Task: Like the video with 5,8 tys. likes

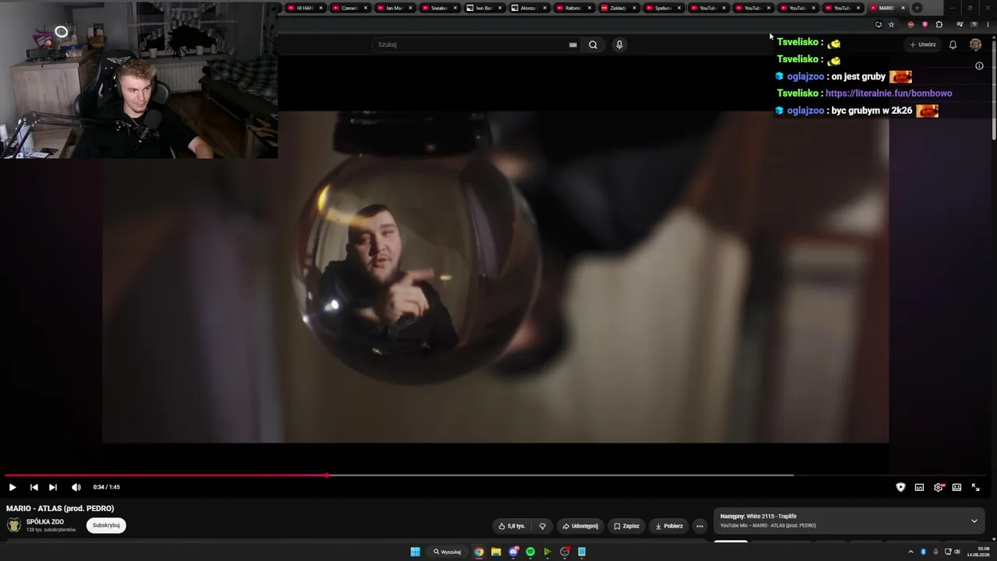Action: (512, 526)
